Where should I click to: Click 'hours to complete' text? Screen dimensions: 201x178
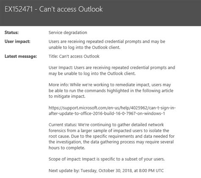pos(67,148)
